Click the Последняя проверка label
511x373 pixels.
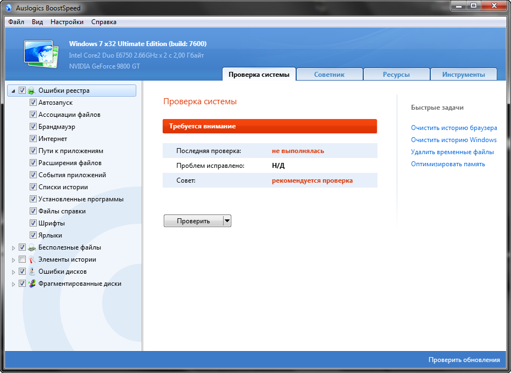[x=209, y=151]
